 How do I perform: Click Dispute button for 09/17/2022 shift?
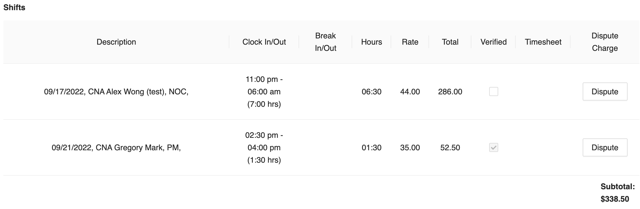(605, 92)
